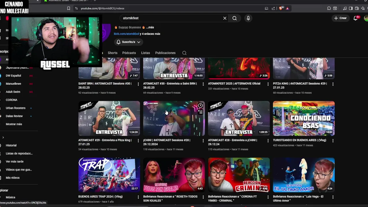Click the Brave Rewards triangle icon
368x207 pixels.
pyautogui.click(x=287, y=8)
